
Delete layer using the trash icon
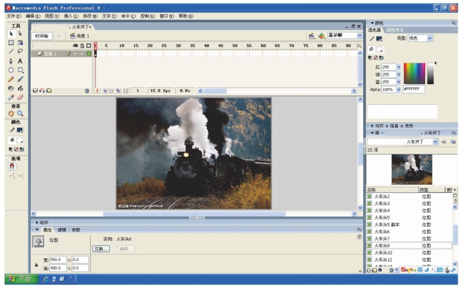[87, 90]
